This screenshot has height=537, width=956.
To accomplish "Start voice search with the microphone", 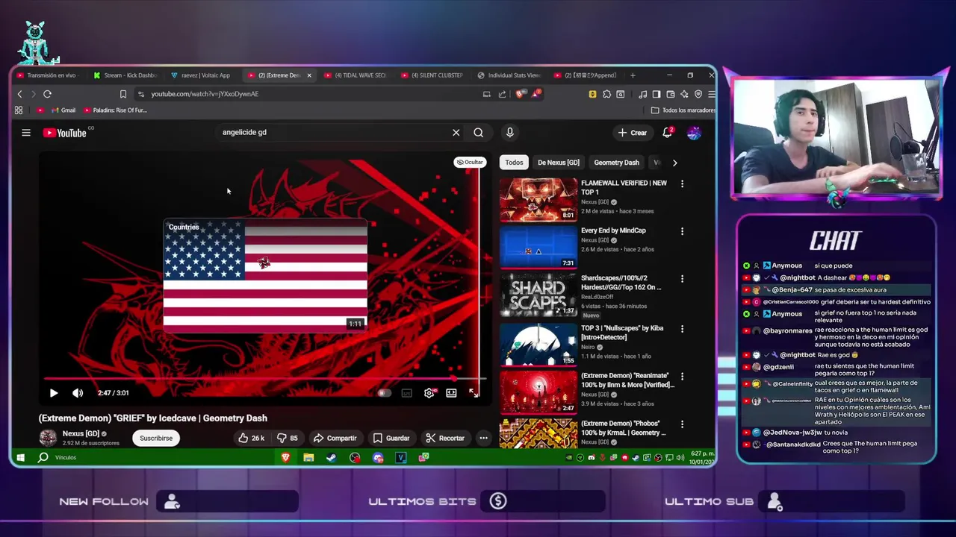I will [509, 133].
